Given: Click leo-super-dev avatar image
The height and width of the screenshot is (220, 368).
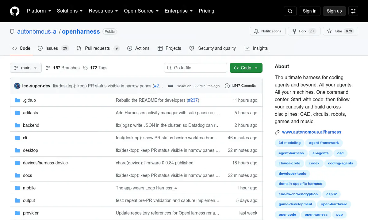Looking at the screenshot, I should click(x=17, y=86).
